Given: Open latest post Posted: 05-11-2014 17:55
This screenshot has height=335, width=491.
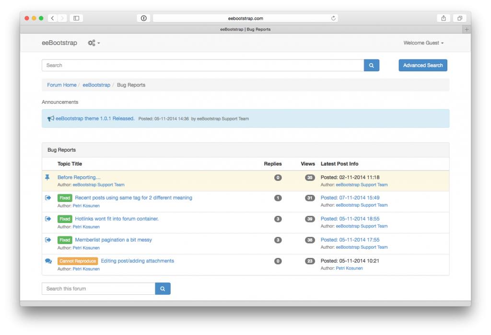Looking at the screenshot, I should click(350, 240).
